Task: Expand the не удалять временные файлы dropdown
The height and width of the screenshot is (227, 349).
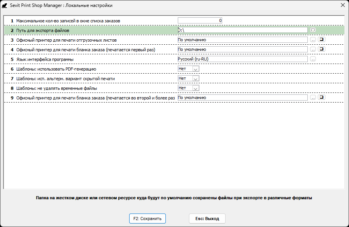Action: (x=196, y=88)
